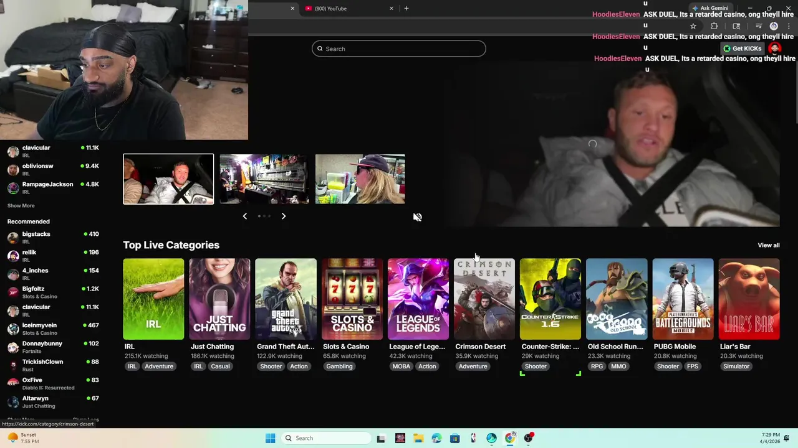Click the Casual tag under Just Chatting
Viewport: 798px width, 448px height.
click(221, 366)
